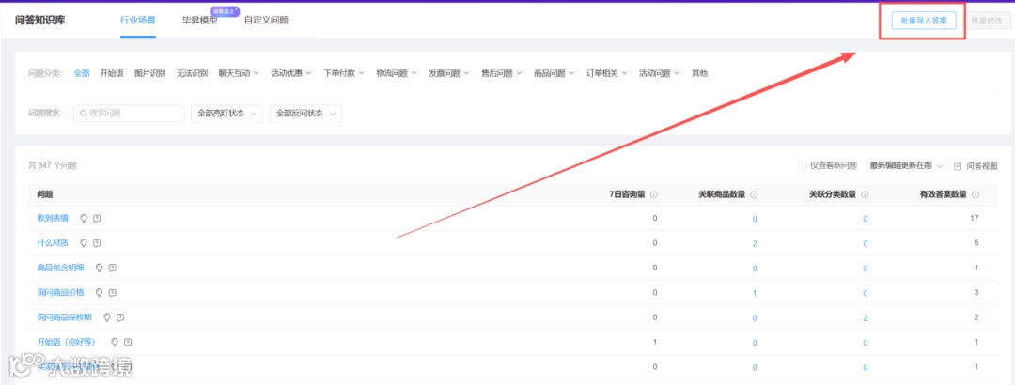
Task: Select the 其他 category filter
Action: (700, 73)
